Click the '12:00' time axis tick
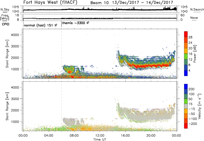The width and height of the screenshot is (204, 141). (100, 136)
